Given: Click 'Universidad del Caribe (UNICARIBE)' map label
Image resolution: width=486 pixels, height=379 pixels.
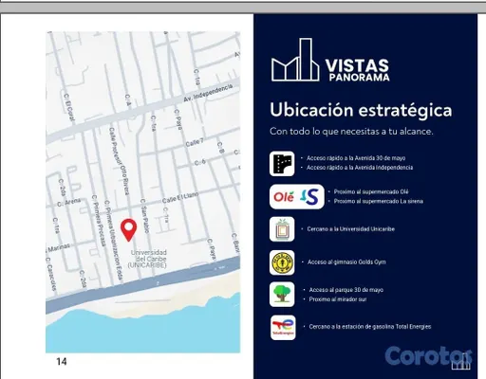Looking at the screenshot, I should pyautogui.click(x=148, y=259).
